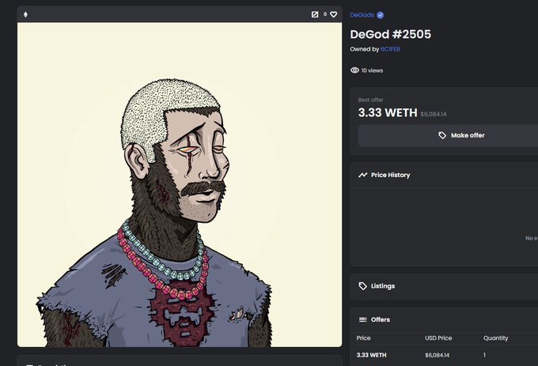Expand the Listings section
This screenshot has height=366, width=538.
coord(444,286)
